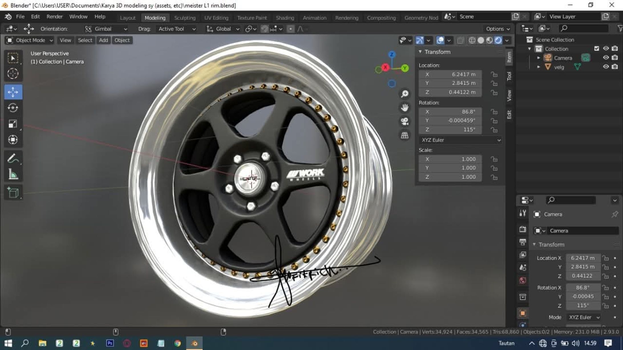Click the green Y axis gizmo
The image size is (623, 350).
pyautogui.click(x=404, y=68)
